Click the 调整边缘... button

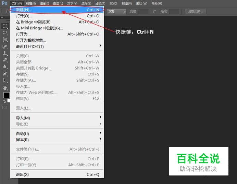(196, 12)
